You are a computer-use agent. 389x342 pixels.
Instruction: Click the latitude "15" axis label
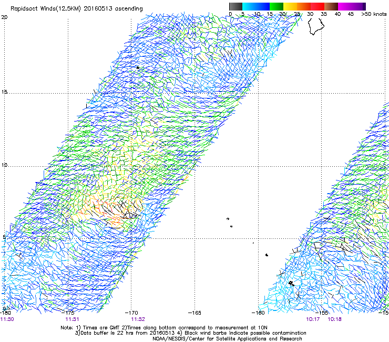pyautogui.click(x=4, y=92)
